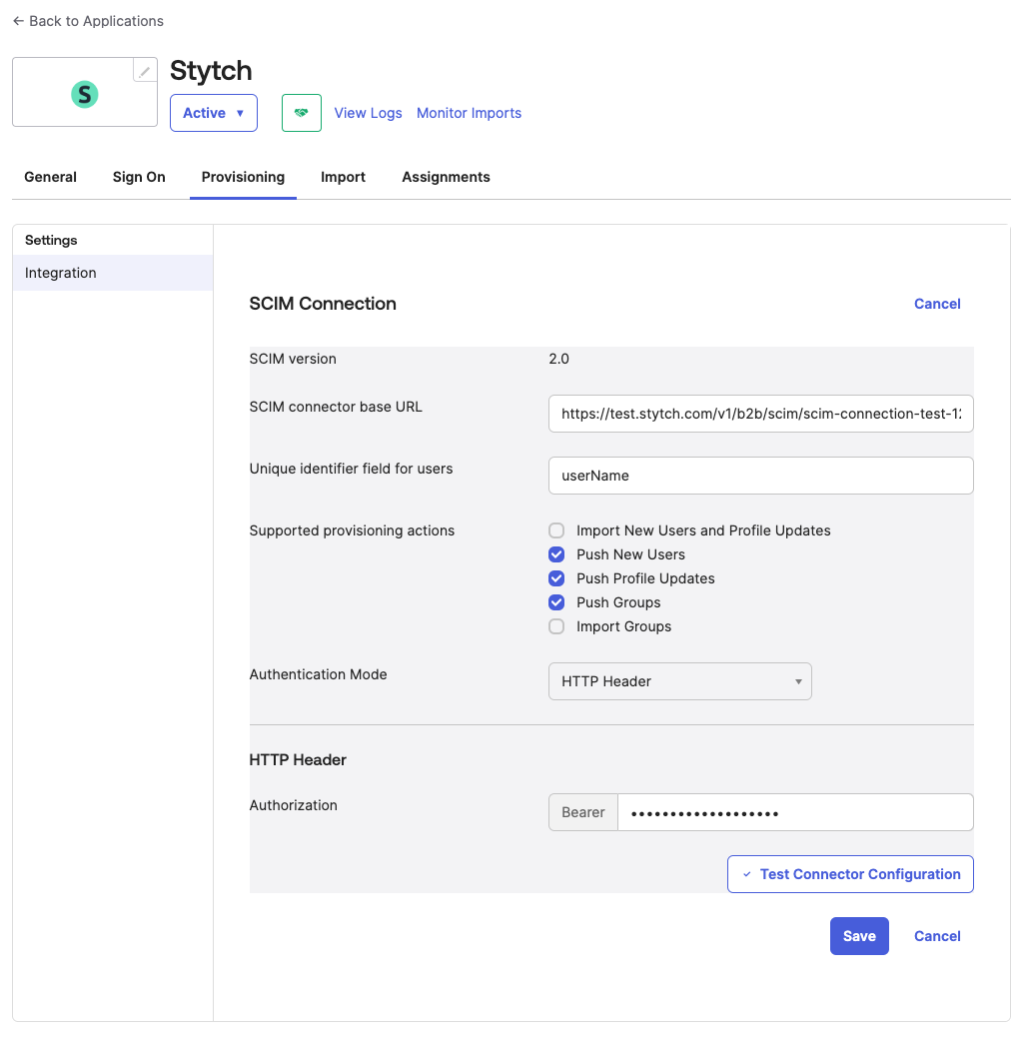
Task: Disable the Push New Users option
Action: pyautogui.click(x=555, y=554)
